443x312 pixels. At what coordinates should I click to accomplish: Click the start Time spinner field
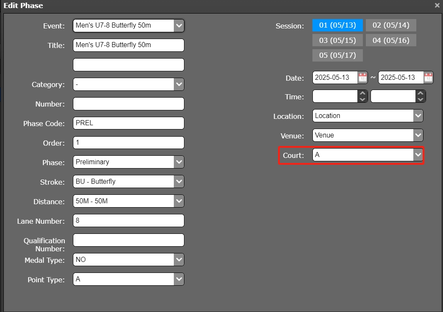pos(335,96)
